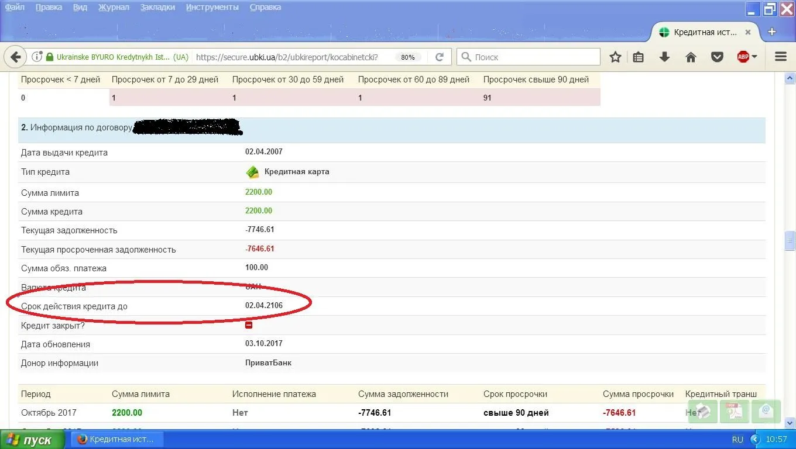Screen dimensions: 796x449
Task: Open the Firefox hamburger menu
Action: (x=780, y=57)
